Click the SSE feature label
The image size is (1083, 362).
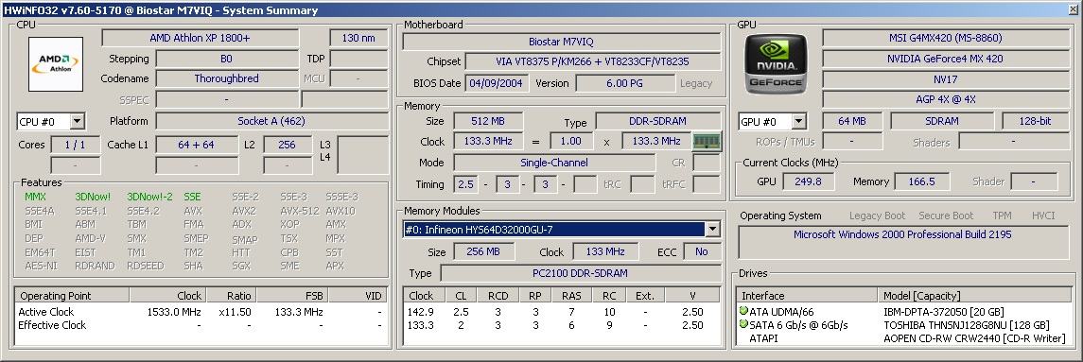tap(193, 197)
